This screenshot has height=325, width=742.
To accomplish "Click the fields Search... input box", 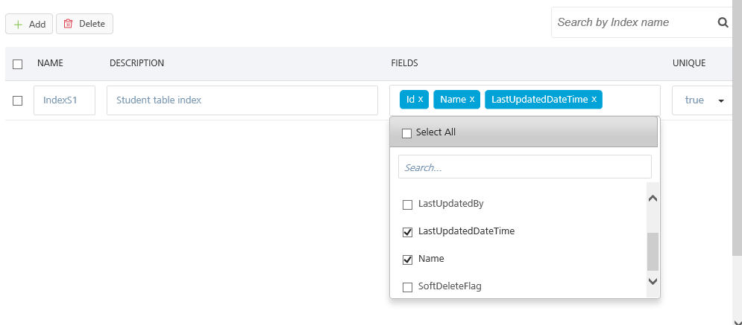I will pos(524,167).
